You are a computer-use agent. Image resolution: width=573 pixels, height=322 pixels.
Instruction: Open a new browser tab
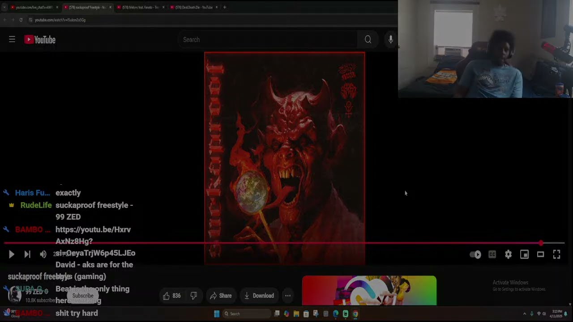coord(225,7)
